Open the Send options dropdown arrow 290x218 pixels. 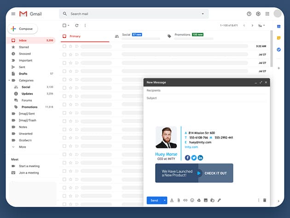(165, 200)
